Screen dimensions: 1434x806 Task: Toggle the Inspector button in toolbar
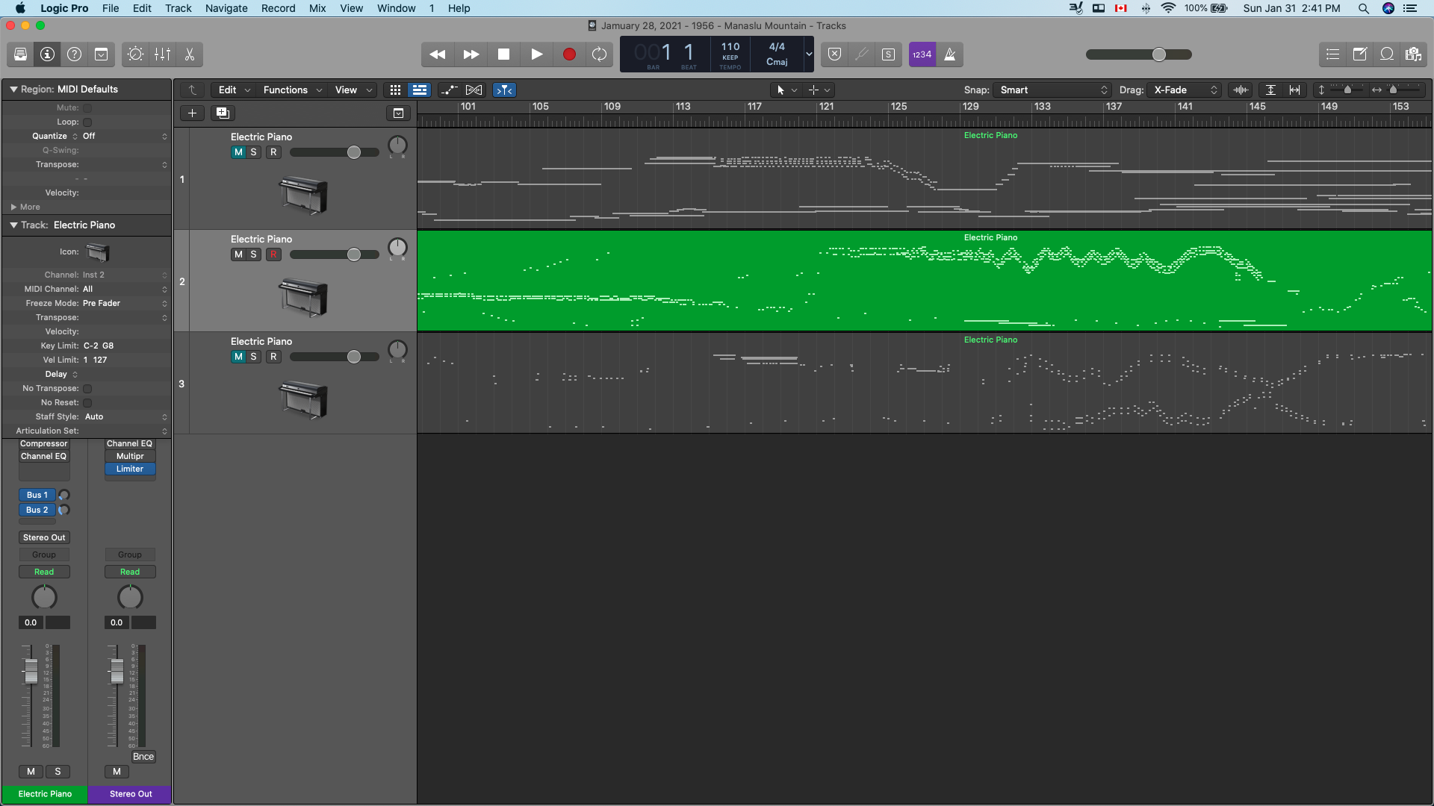pos(48,54)
